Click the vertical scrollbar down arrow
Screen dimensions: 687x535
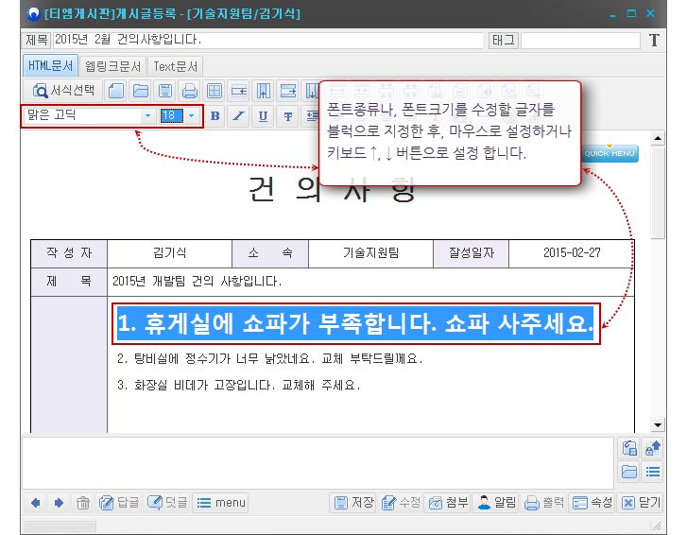tap(658, 424)
